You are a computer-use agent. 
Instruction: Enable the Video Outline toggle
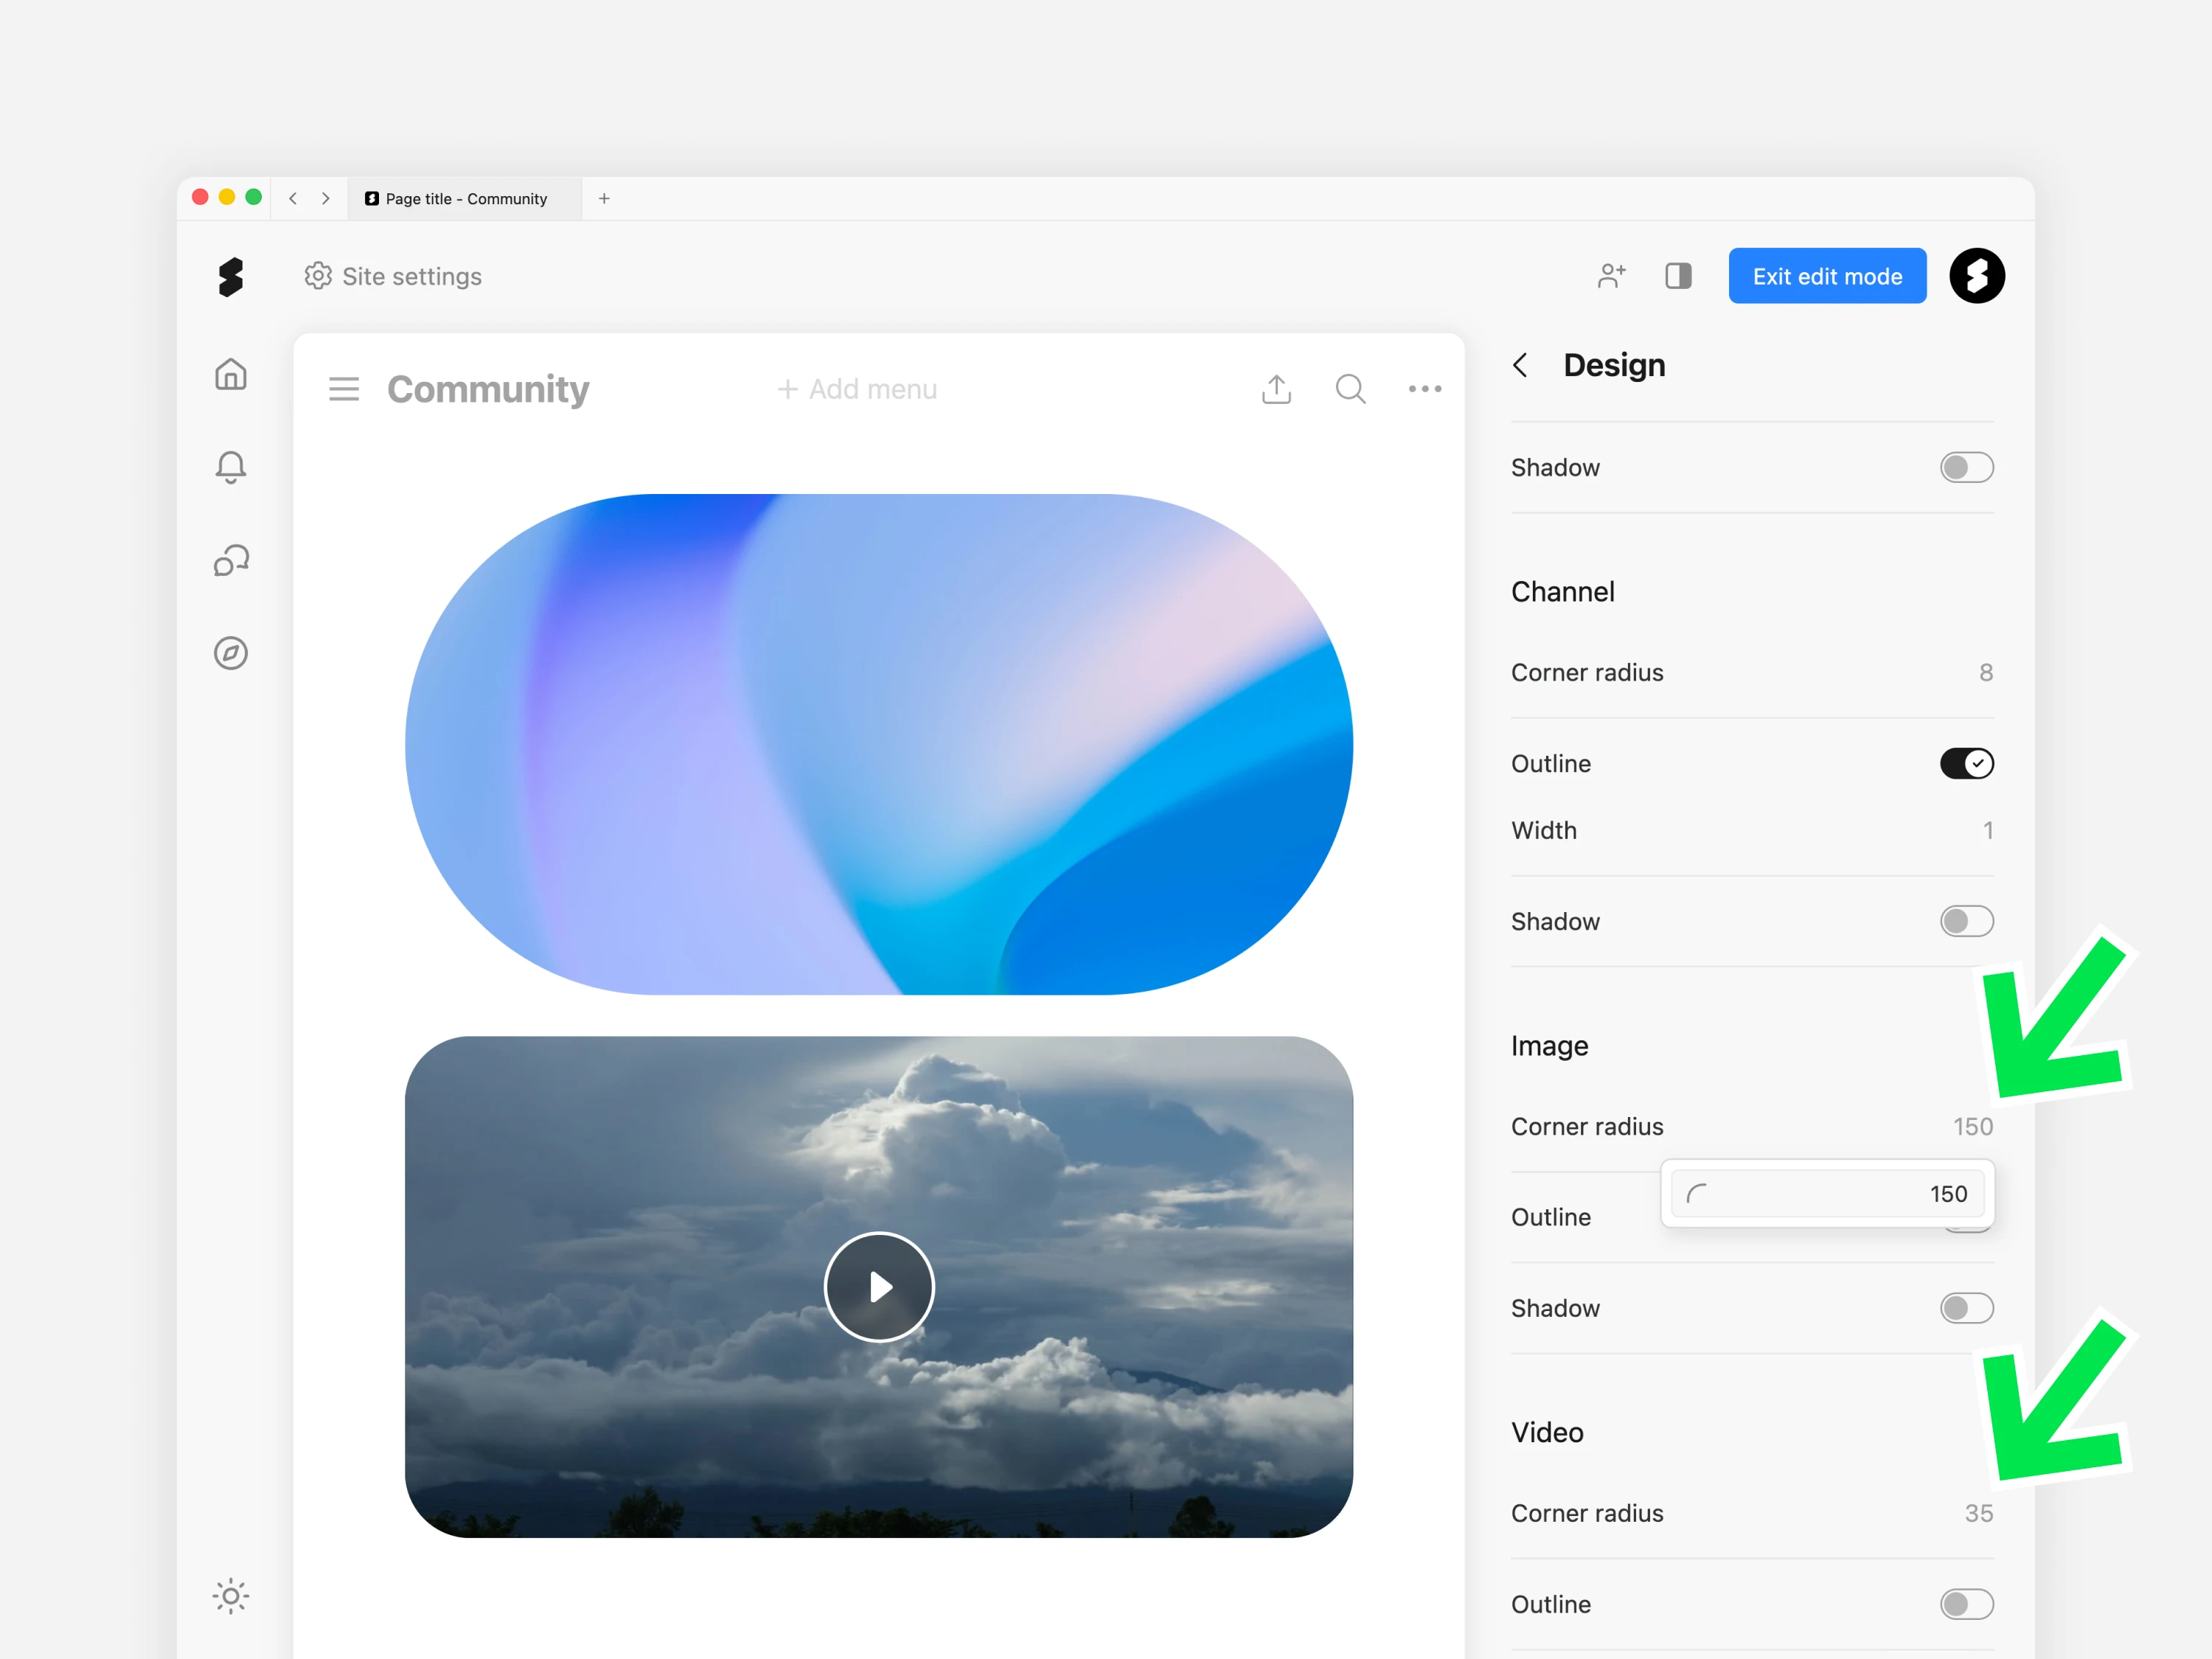[1966, 1604]
